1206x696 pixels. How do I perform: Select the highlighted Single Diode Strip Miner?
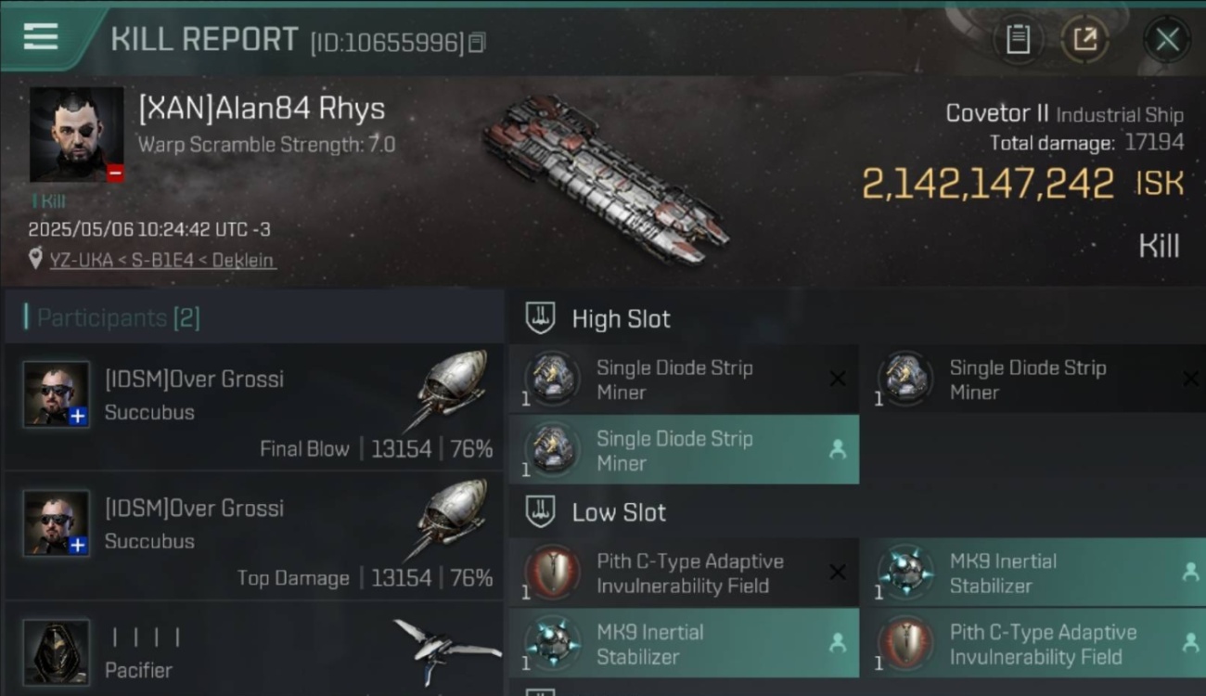tap(684, 450)
